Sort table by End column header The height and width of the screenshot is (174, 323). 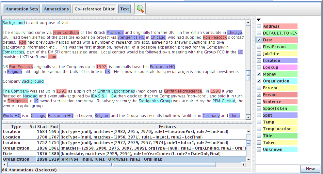[x=54, y=126]
